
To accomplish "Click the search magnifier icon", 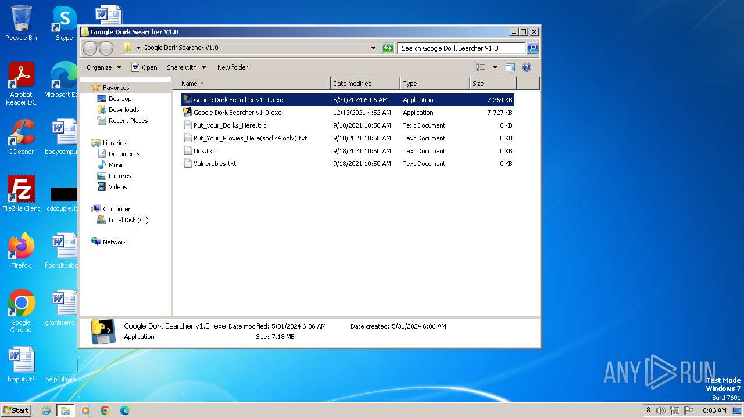I will [532, 48].
